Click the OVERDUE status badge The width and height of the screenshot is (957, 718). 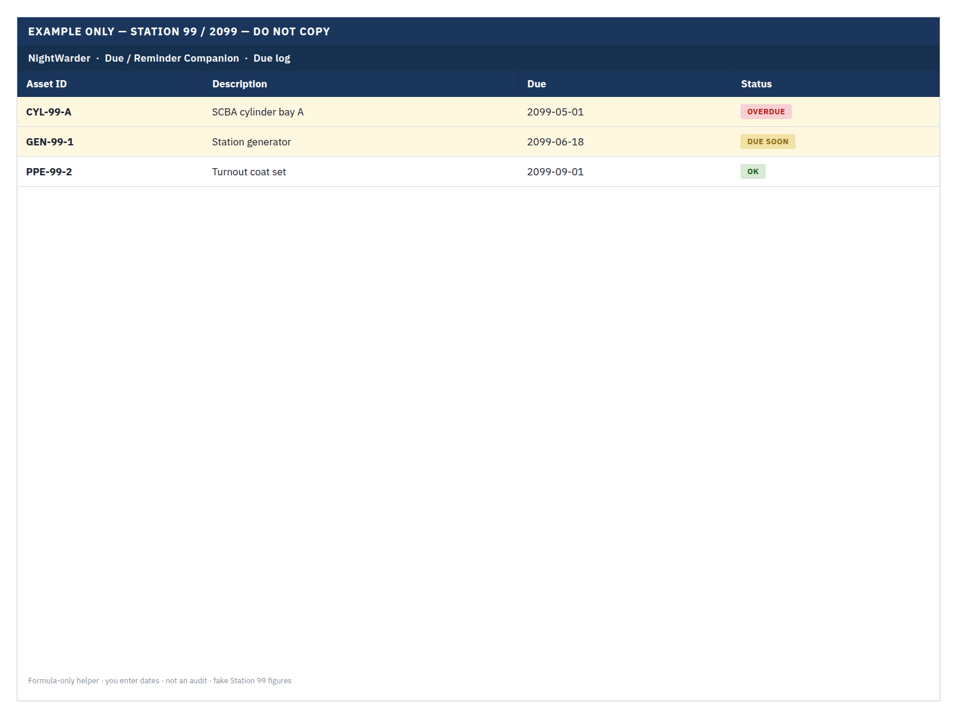[x=766, y=112]
